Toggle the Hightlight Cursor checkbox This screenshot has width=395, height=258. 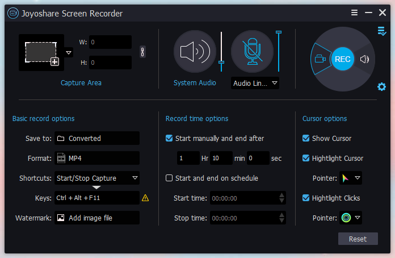[x=306, y=158]
